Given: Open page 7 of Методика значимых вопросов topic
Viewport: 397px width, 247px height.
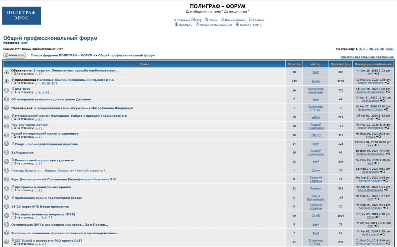Looking at the screenshot, I should (49, 218).
